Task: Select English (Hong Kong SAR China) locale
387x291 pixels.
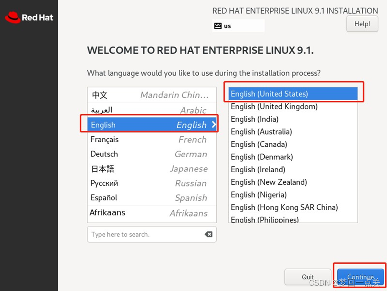Action: [293, 207]
